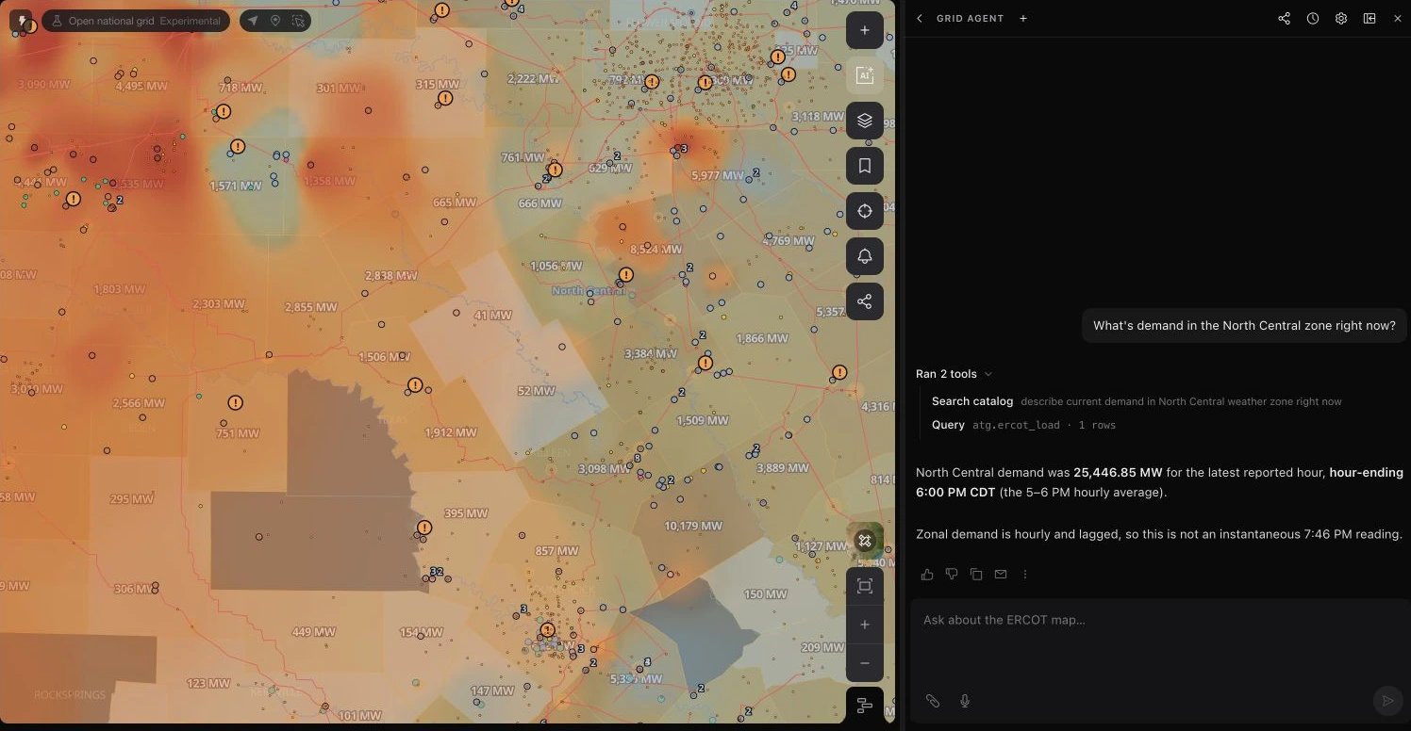Open the 'Search catalog' tool step
Screen dimensions: 1411x731
pos(1137,401)
